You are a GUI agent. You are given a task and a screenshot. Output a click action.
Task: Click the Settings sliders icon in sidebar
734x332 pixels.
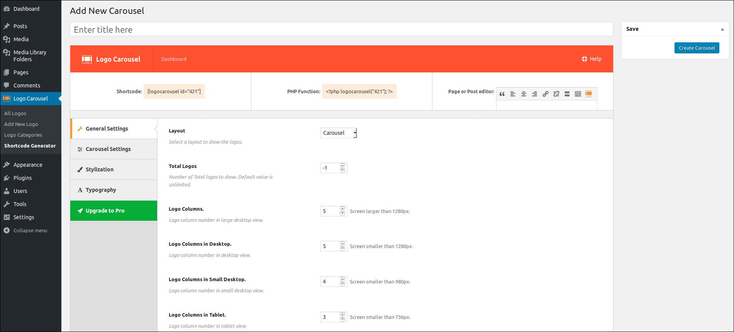coord(7,217)
